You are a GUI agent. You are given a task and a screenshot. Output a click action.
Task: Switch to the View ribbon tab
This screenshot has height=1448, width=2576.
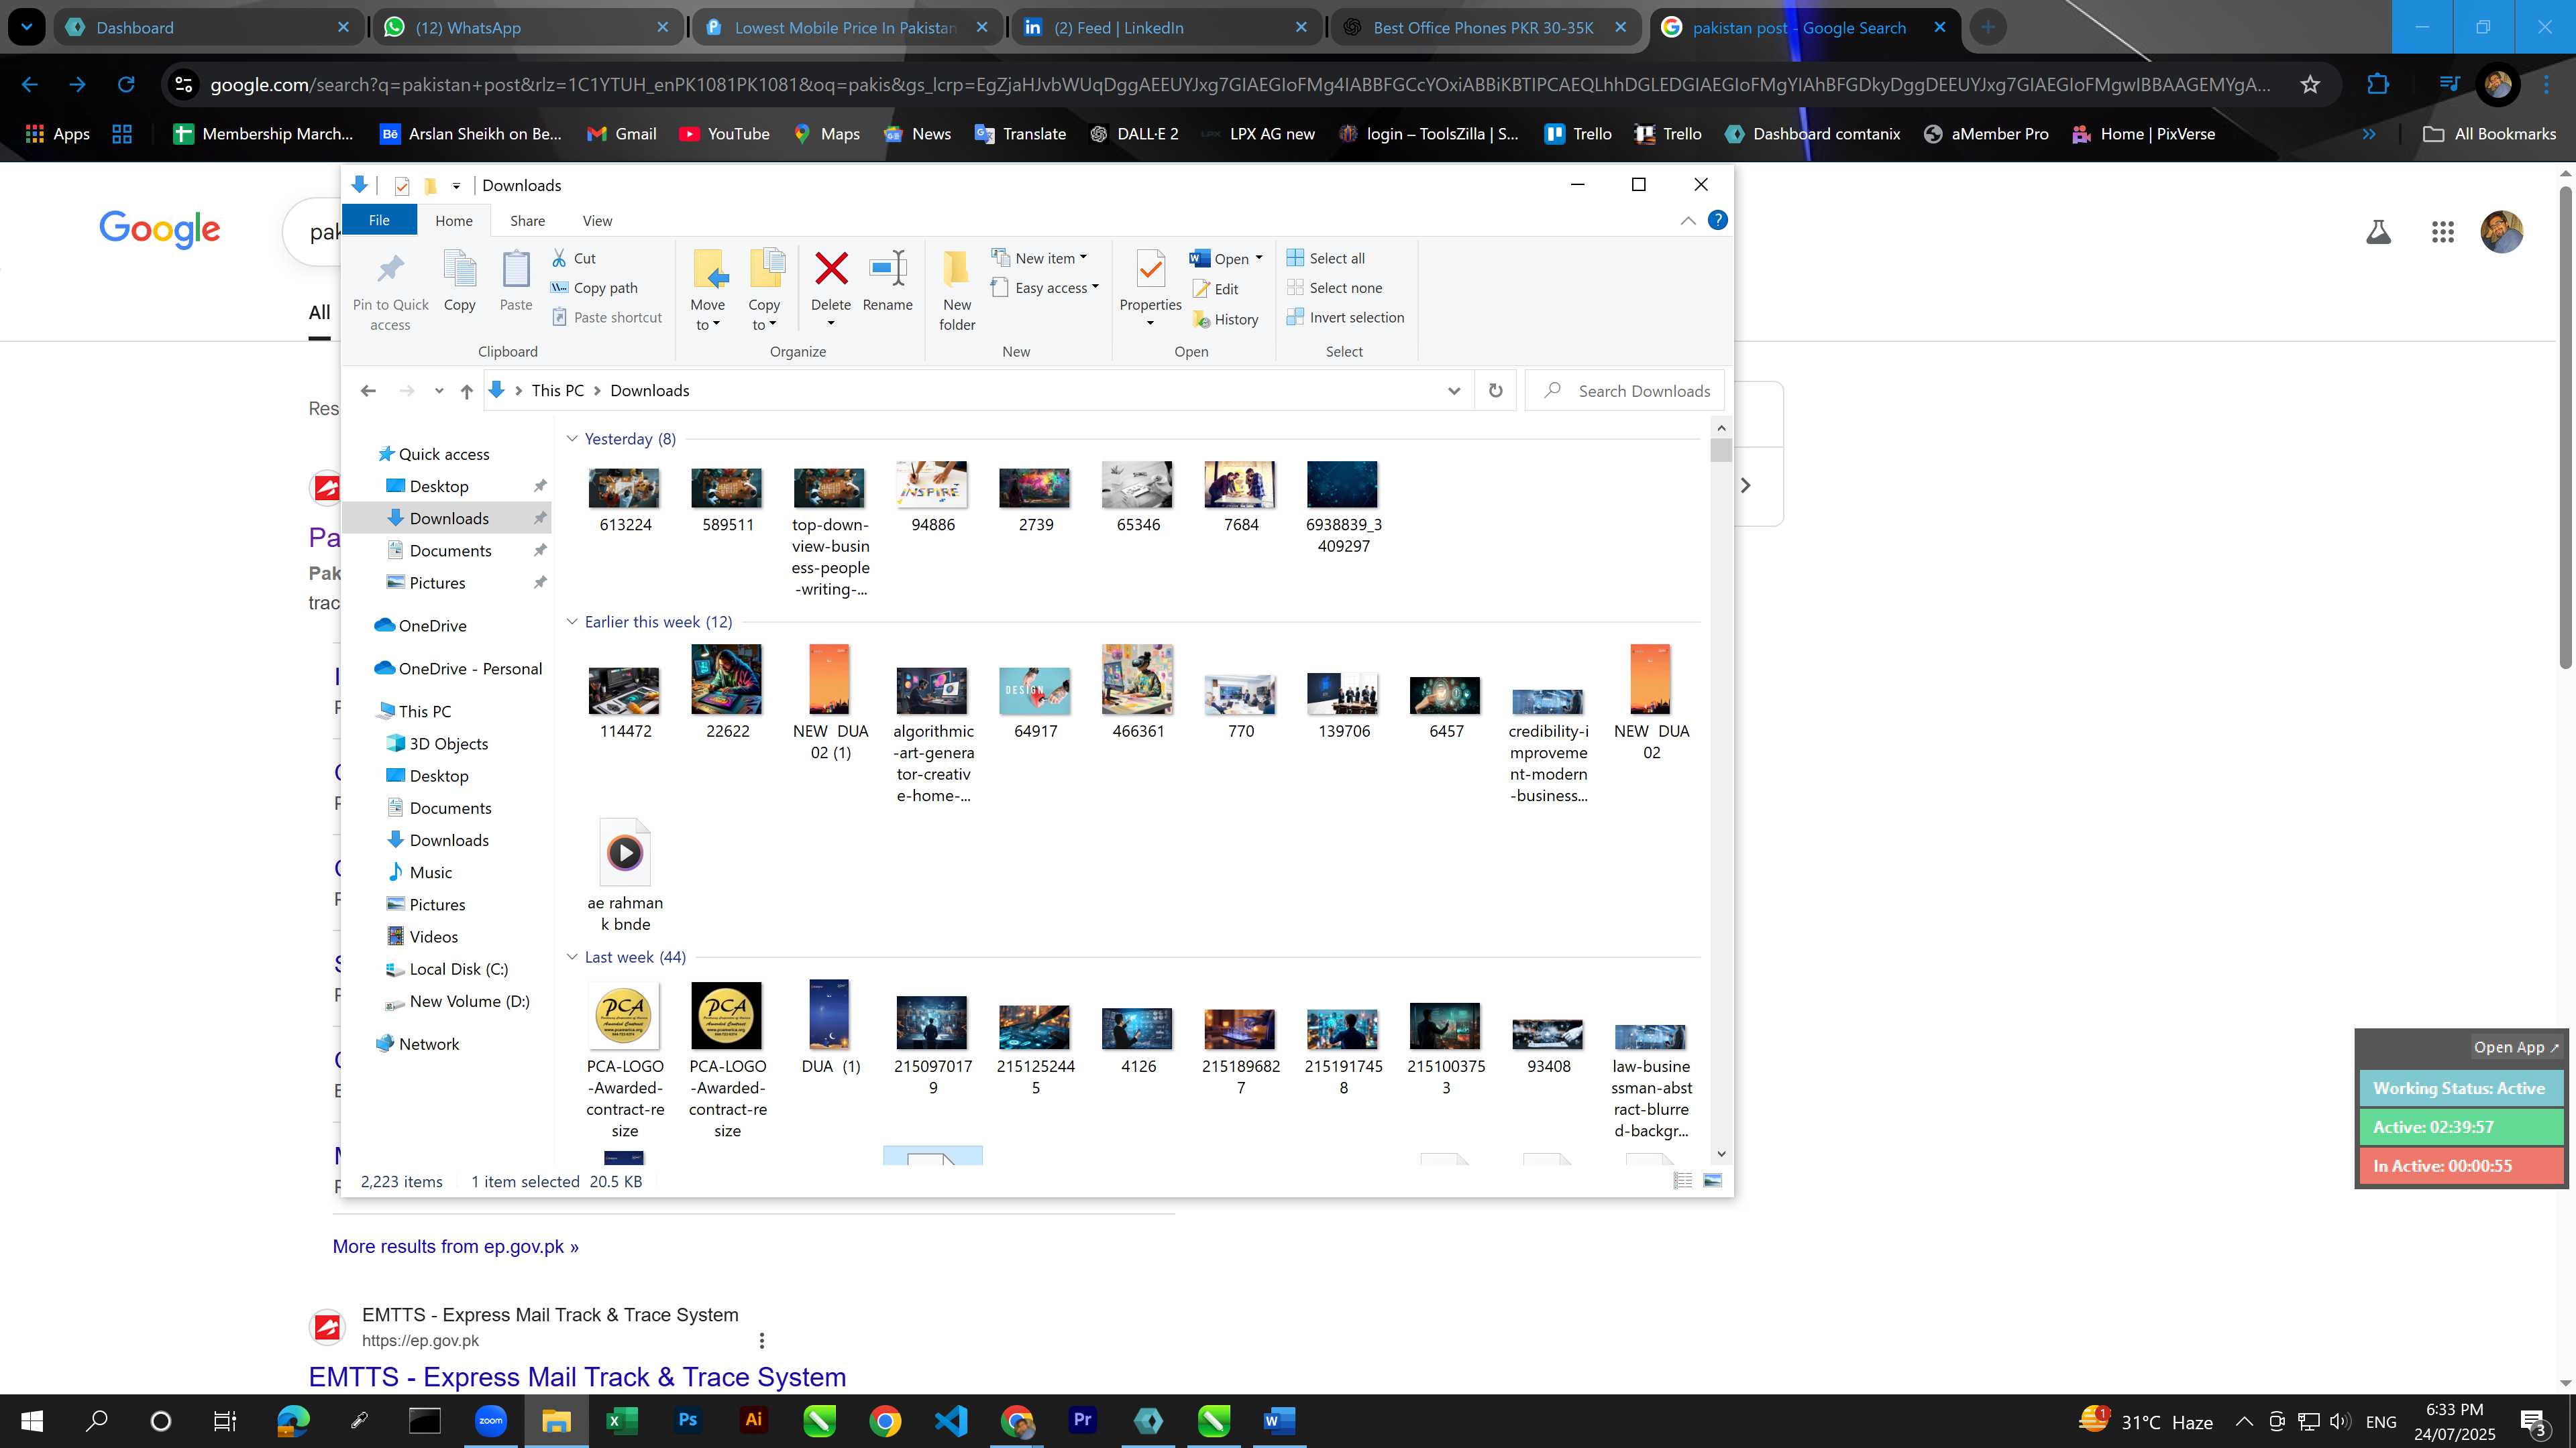tap(597, 221)
